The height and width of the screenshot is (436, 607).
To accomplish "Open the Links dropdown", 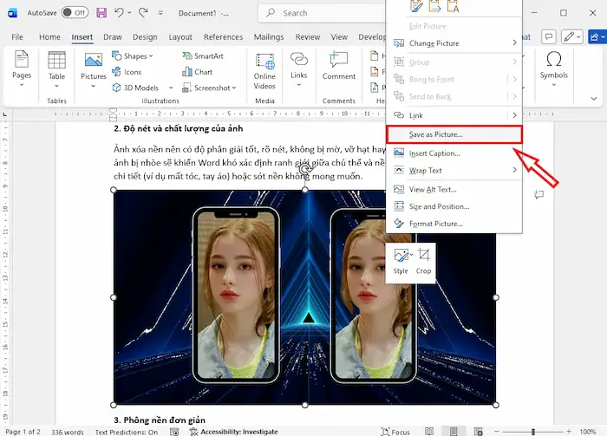I will point(299,68).
